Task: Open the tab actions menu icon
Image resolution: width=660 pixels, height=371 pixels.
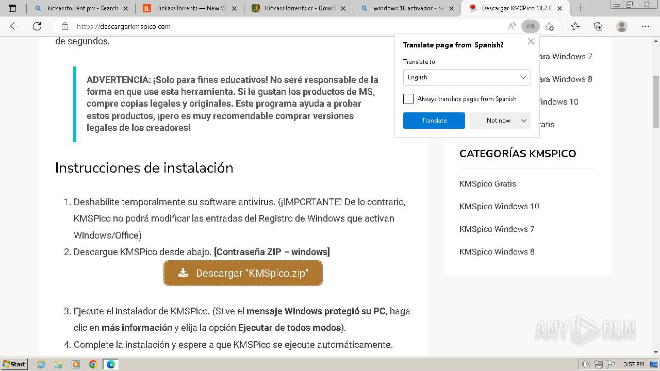Action: click(x=12, y=8)
